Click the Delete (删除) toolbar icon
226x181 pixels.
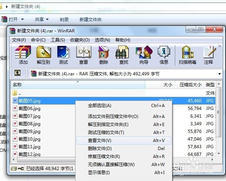point(103,55)
